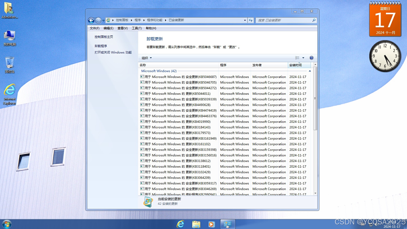Click the icon of update KB3161102
Viewport: 407px width, 229px height.
(x=142, y=144)
